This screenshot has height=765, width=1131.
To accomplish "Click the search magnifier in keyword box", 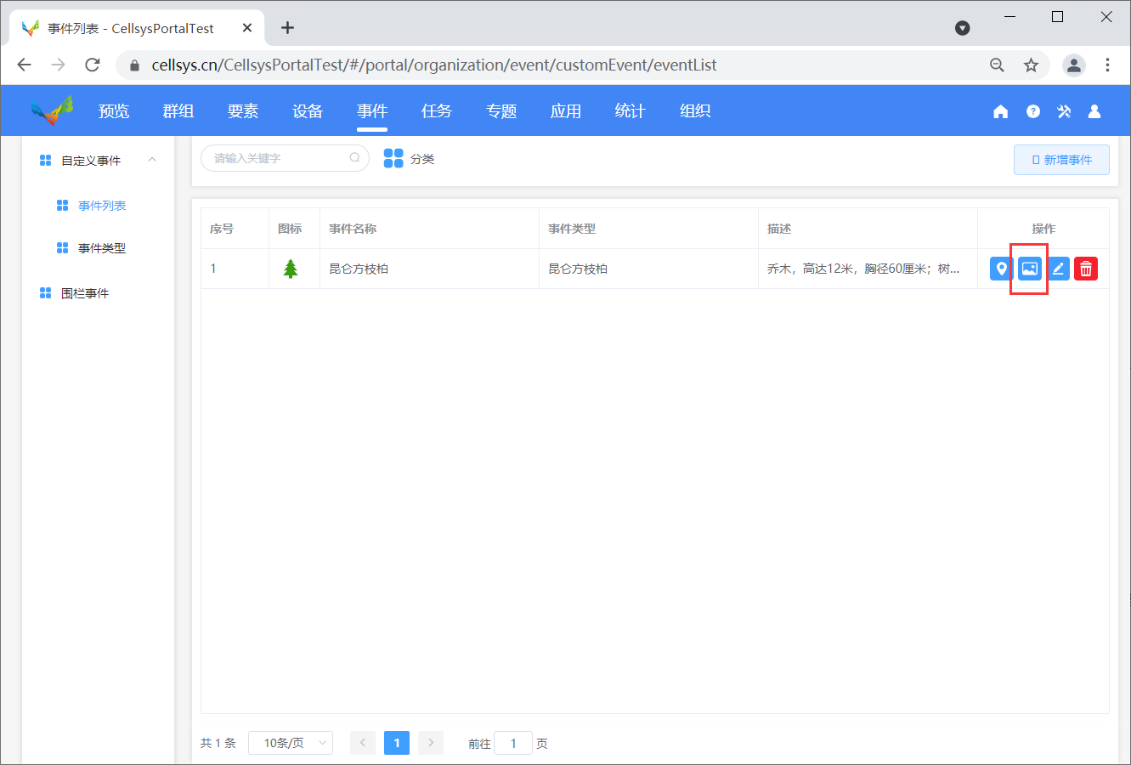I will [x=355, y=157].
